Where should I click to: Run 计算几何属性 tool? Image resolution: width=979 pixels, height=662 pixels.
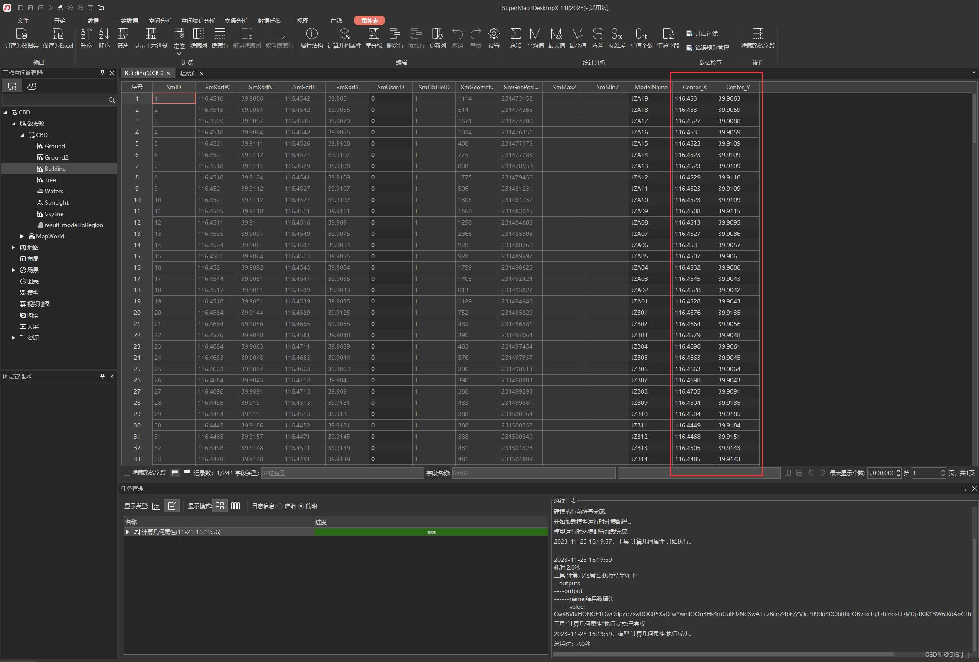(344, 38)
